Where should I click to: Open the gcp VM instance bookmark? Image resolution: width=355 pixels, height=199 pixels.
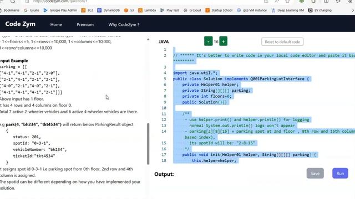click(252, 10)
